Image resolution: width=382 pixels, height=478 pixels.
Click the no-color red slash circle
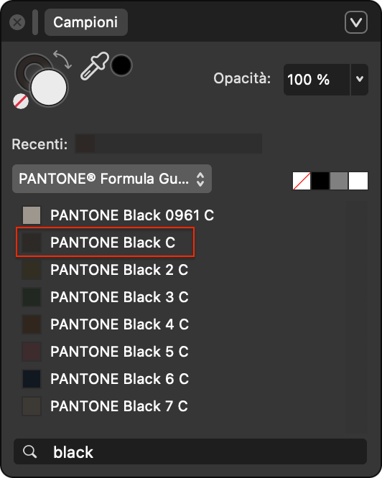[x=21, y=101]
